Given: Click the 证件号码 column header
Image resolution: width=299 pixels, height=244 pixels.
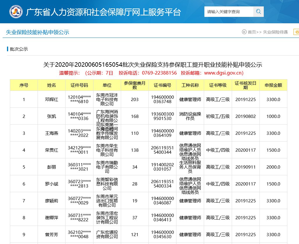Looking at the screenshot, I should tap(79, 85).
